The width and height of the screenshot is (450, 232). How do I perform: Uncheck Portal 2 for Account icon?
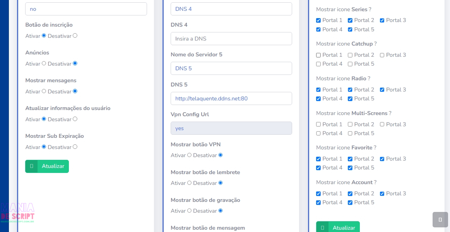point(350,194)
